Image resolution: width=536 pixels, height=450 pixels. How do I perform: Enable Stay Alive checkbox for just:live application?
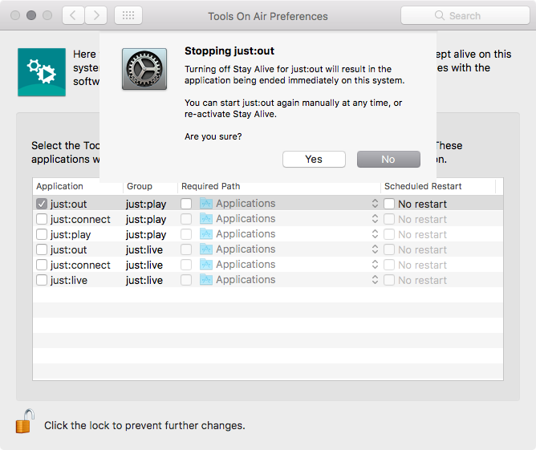pyautogui.click(x=42, y=280)
